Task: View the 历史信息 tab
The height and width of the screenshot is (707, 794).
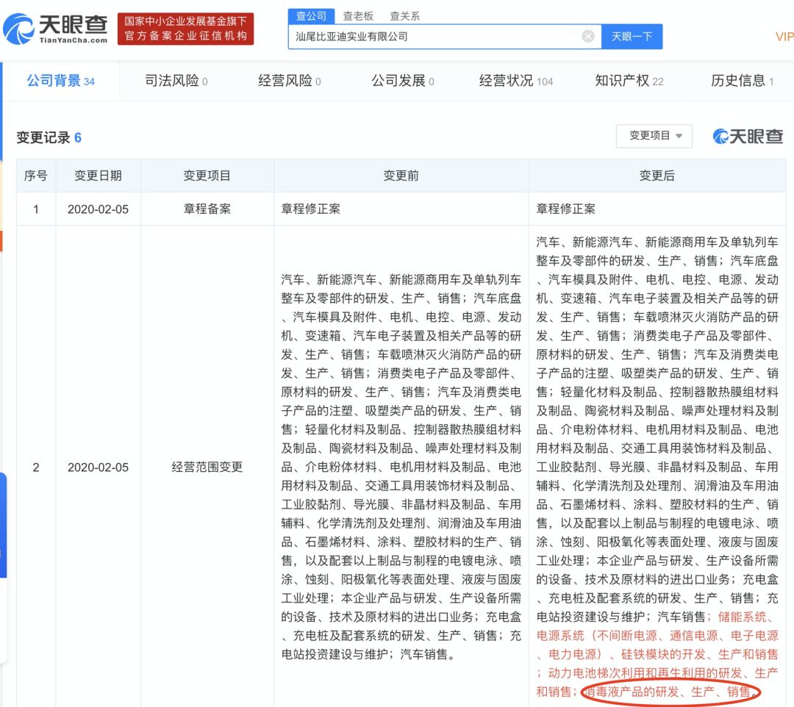Action: (x=742, y=81)
